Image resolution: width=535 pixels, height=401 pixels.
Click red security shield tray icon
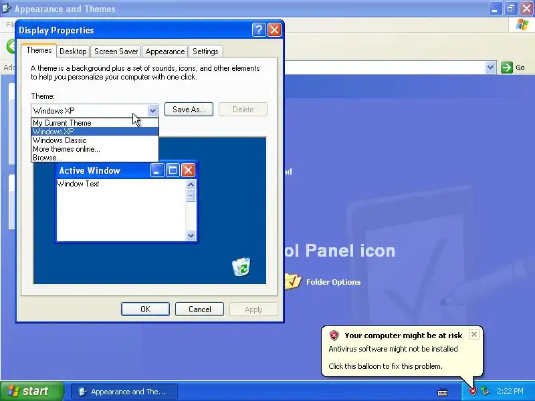coord(473,391)
